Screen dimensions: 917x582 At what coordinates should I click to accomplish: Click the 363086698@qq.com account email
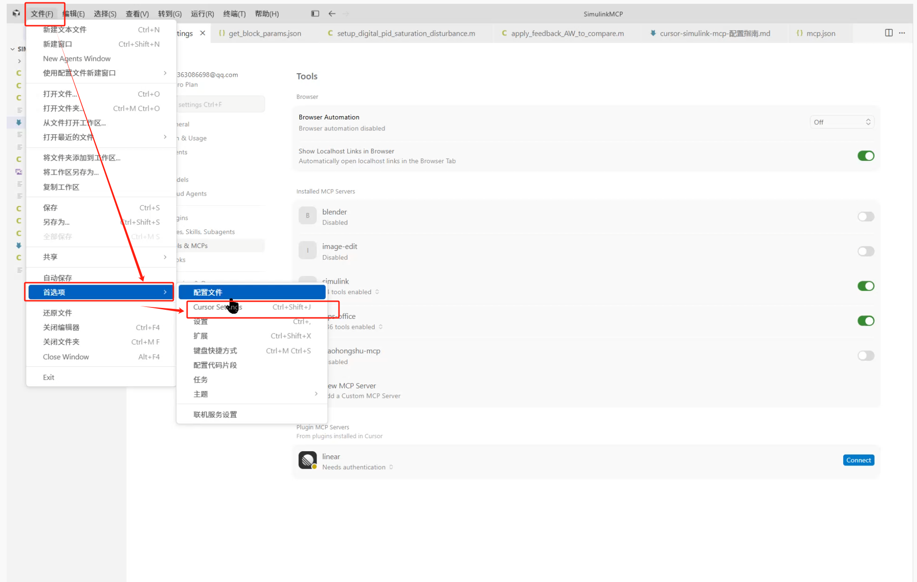[207, 75]
